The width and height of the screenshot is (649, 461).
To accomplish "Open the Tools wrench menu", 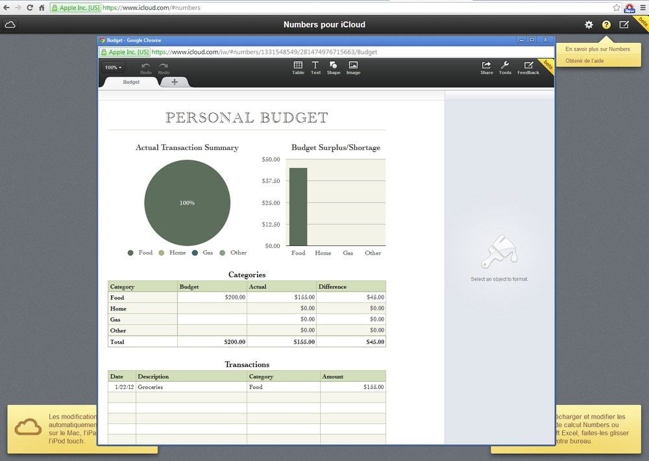I will tap(505, 68).
